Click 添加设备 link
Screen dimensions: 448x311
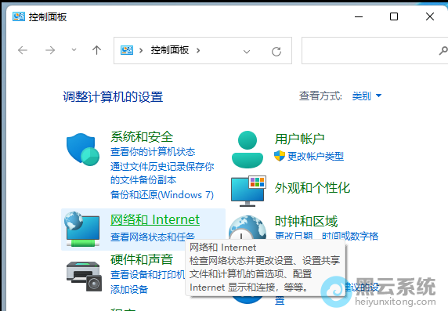pos(129,289)
